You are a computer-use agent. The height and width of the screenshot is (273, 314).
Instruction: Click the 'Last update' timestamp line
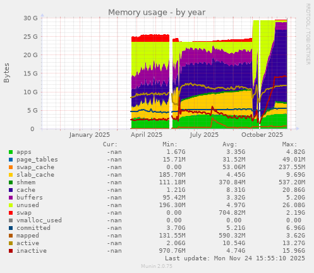point(235,258)
